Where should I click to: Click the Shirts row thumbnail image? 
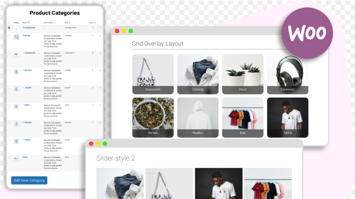click(16, 106)
